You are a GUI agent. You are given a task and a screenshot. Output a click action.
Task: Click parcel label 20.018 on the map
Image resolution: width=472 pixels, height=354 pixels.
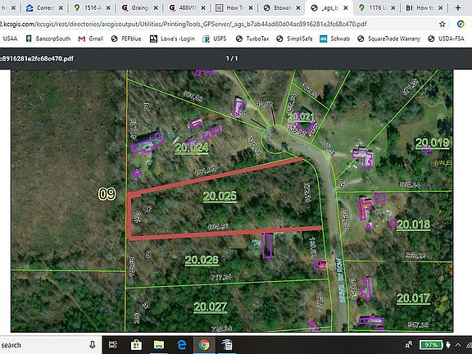(x=413, y=225)
